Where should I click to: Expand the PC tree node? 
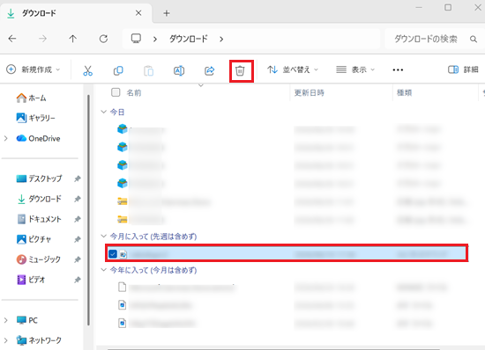pos(5,320)
